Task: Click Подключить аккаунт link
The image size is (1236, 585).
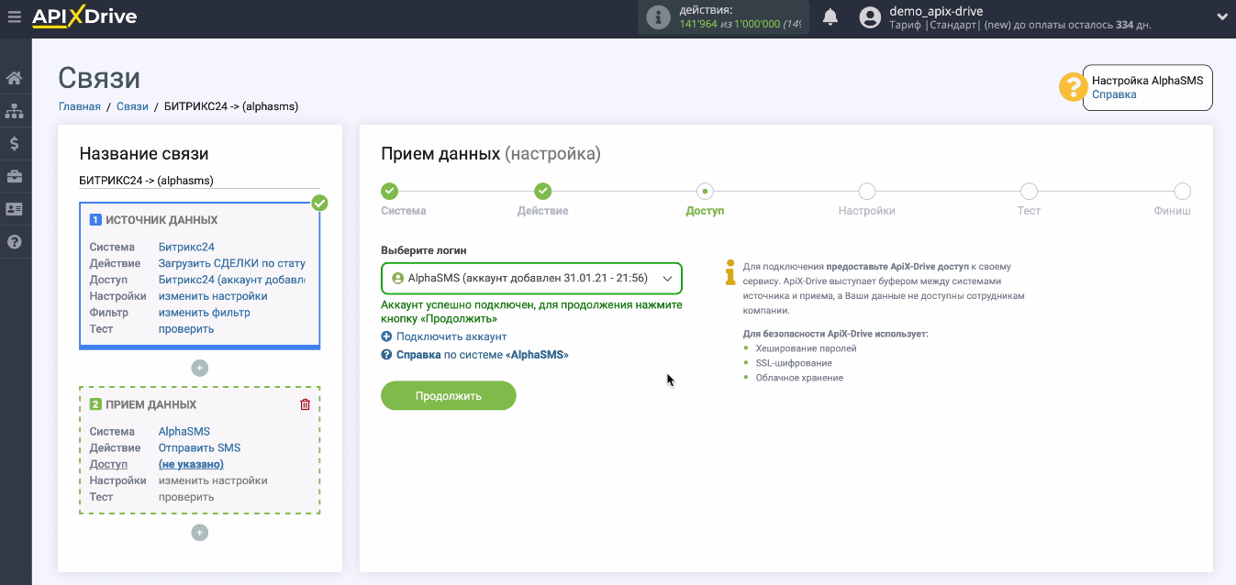Action: (451, 337)
